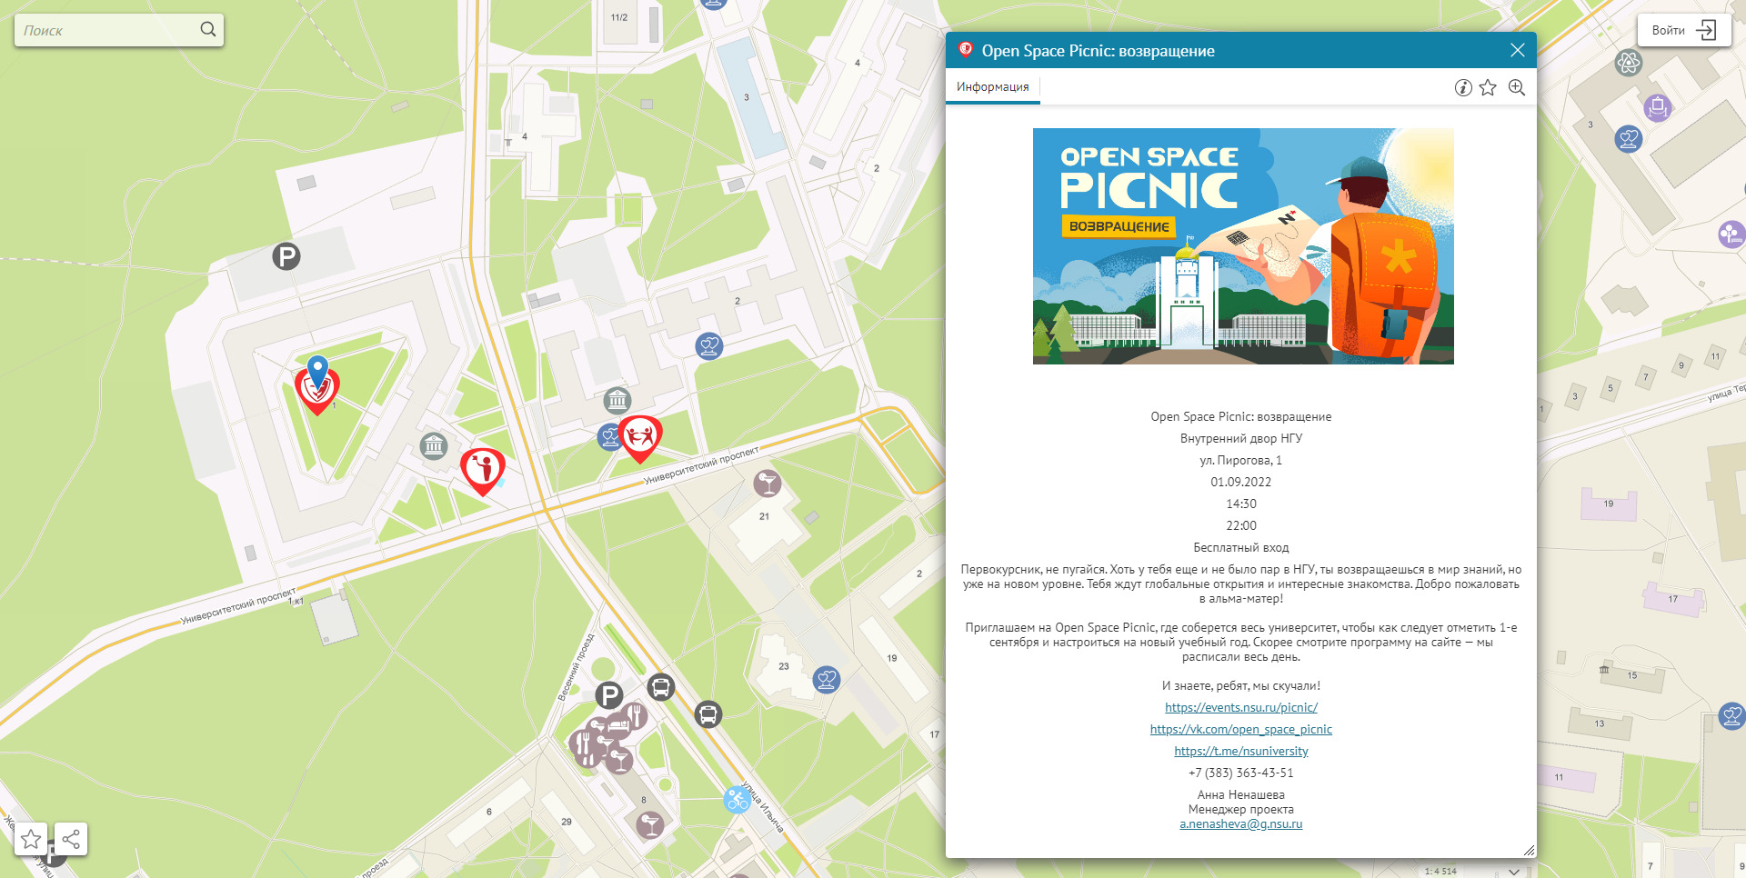This screenshot has width=1746, height=878.
Task: Select the phone number +7 (383) 363-43-51
Action: click(1240, 773)
